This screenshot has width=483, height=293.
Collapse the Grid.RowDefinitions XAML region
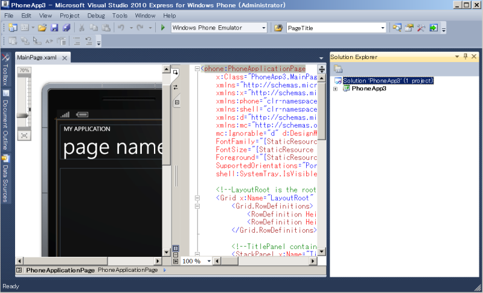point(197,206)
